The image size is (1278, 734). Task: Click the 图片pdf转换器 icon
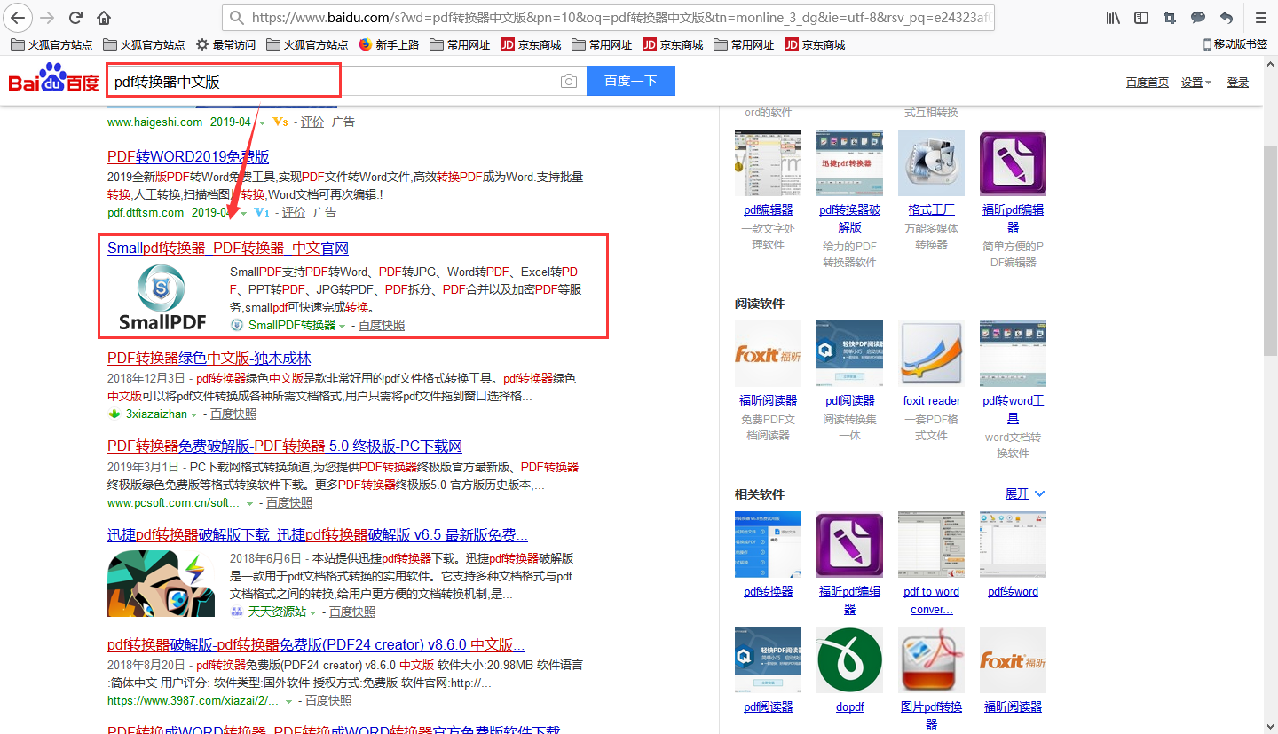click(x=931, y=659)
